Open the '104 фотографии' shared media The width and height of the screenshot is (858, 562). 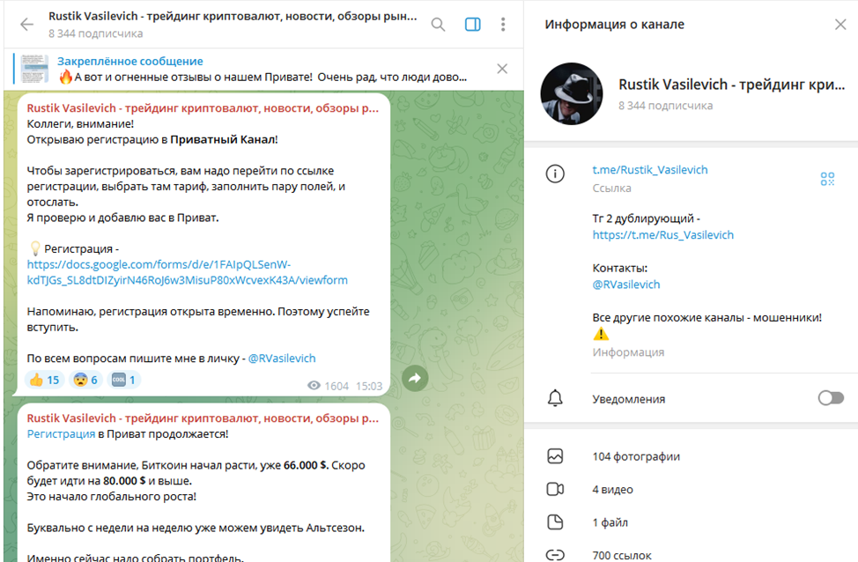pos(636,456)
